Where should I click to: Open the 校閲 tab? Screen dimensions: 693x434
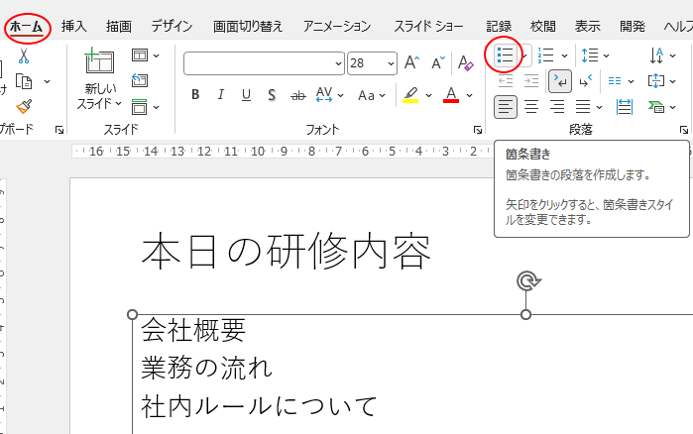pos(542,26)
